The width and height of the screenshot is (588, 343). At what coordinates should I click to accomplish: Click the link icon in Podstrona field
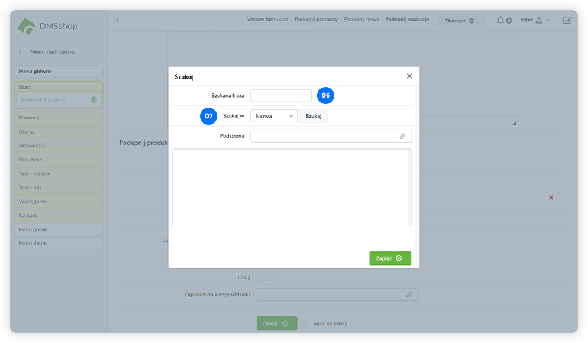(402, 136)
